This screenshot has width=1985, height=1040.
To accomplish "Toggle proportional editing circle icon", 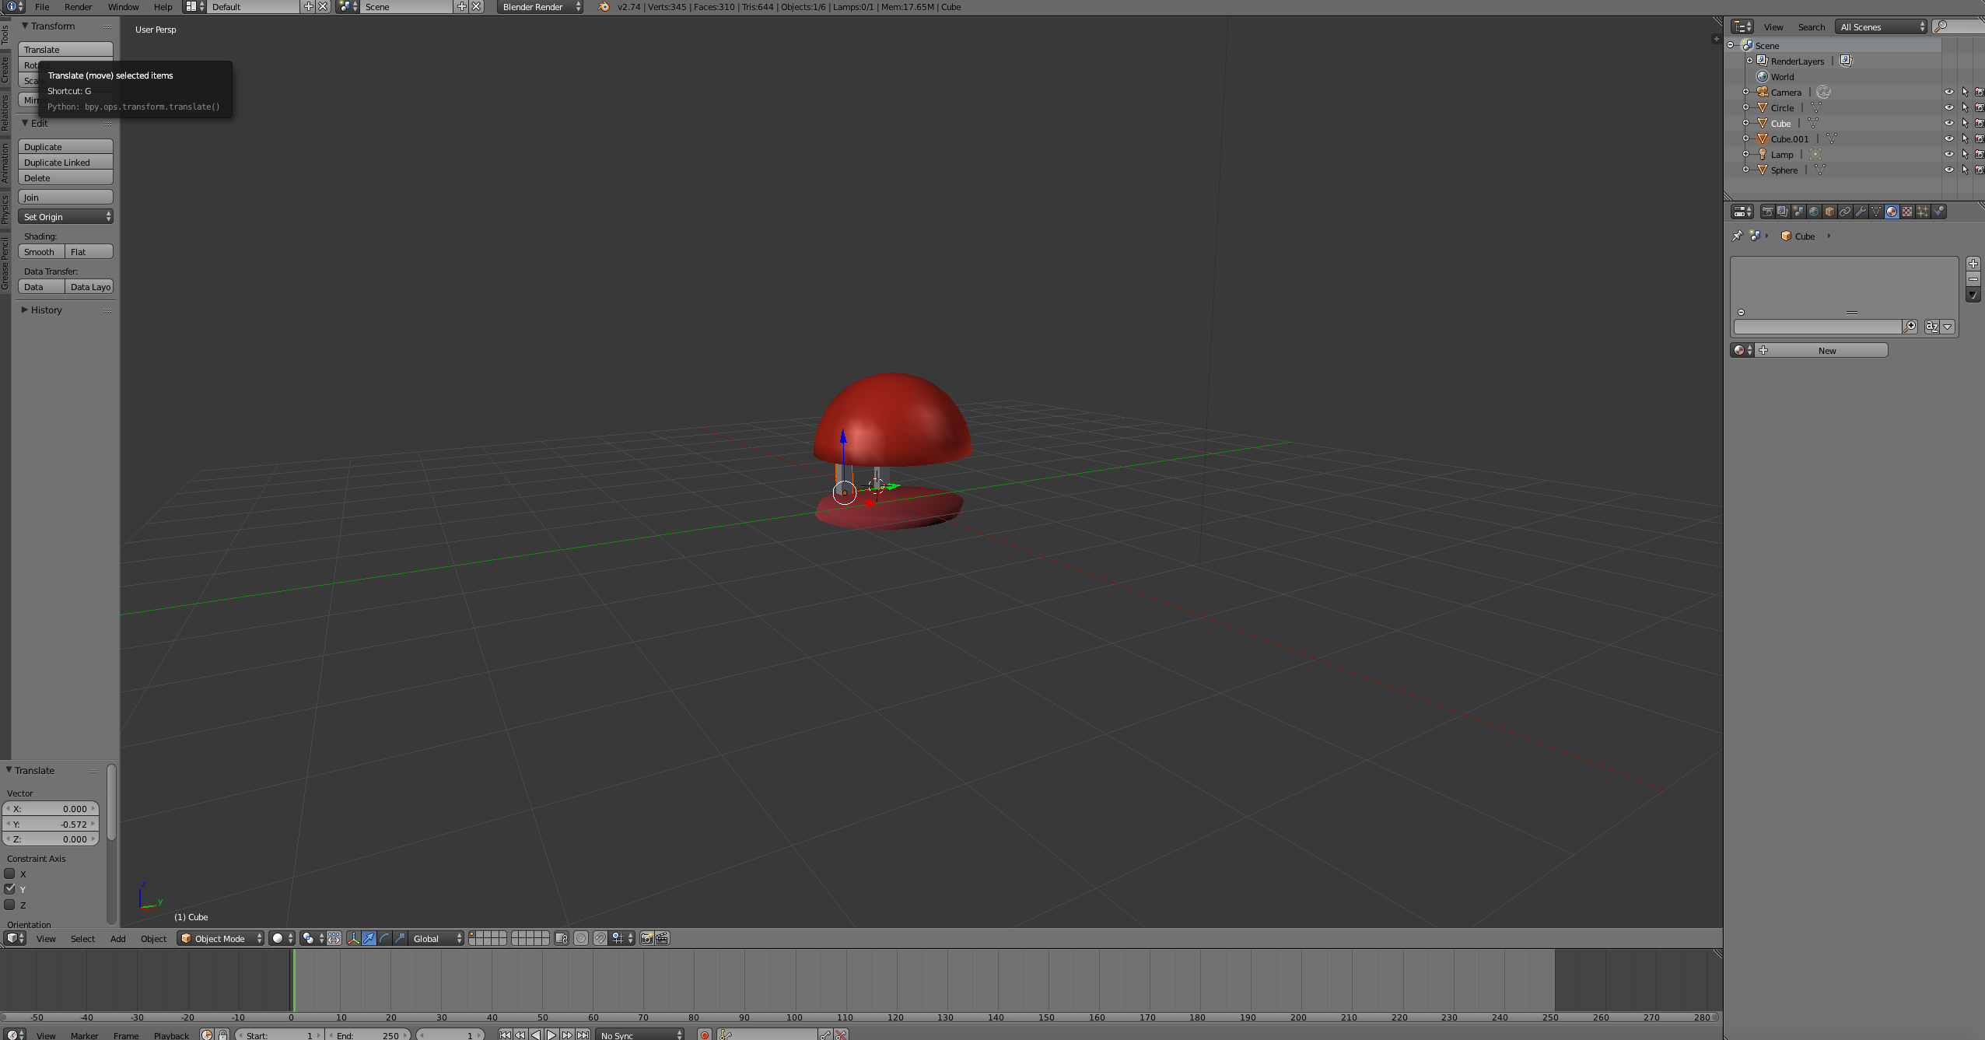I will click(581, 938).
